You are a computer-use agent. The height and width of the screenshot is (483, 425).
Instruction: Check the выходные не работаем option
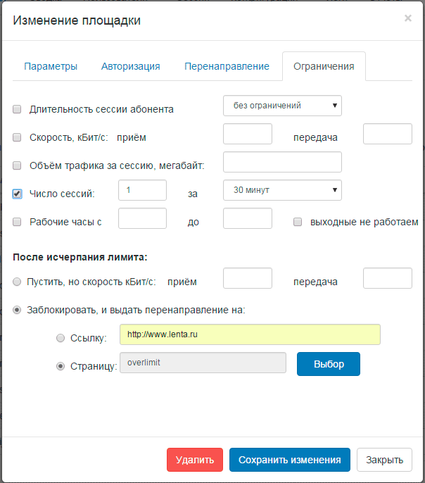coord(298,222)
